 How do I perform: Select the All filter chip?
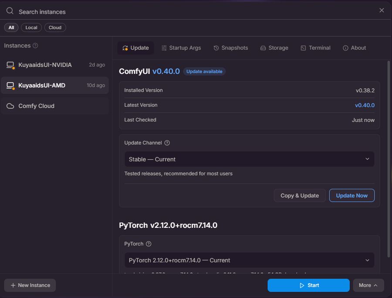pos(11,27)
